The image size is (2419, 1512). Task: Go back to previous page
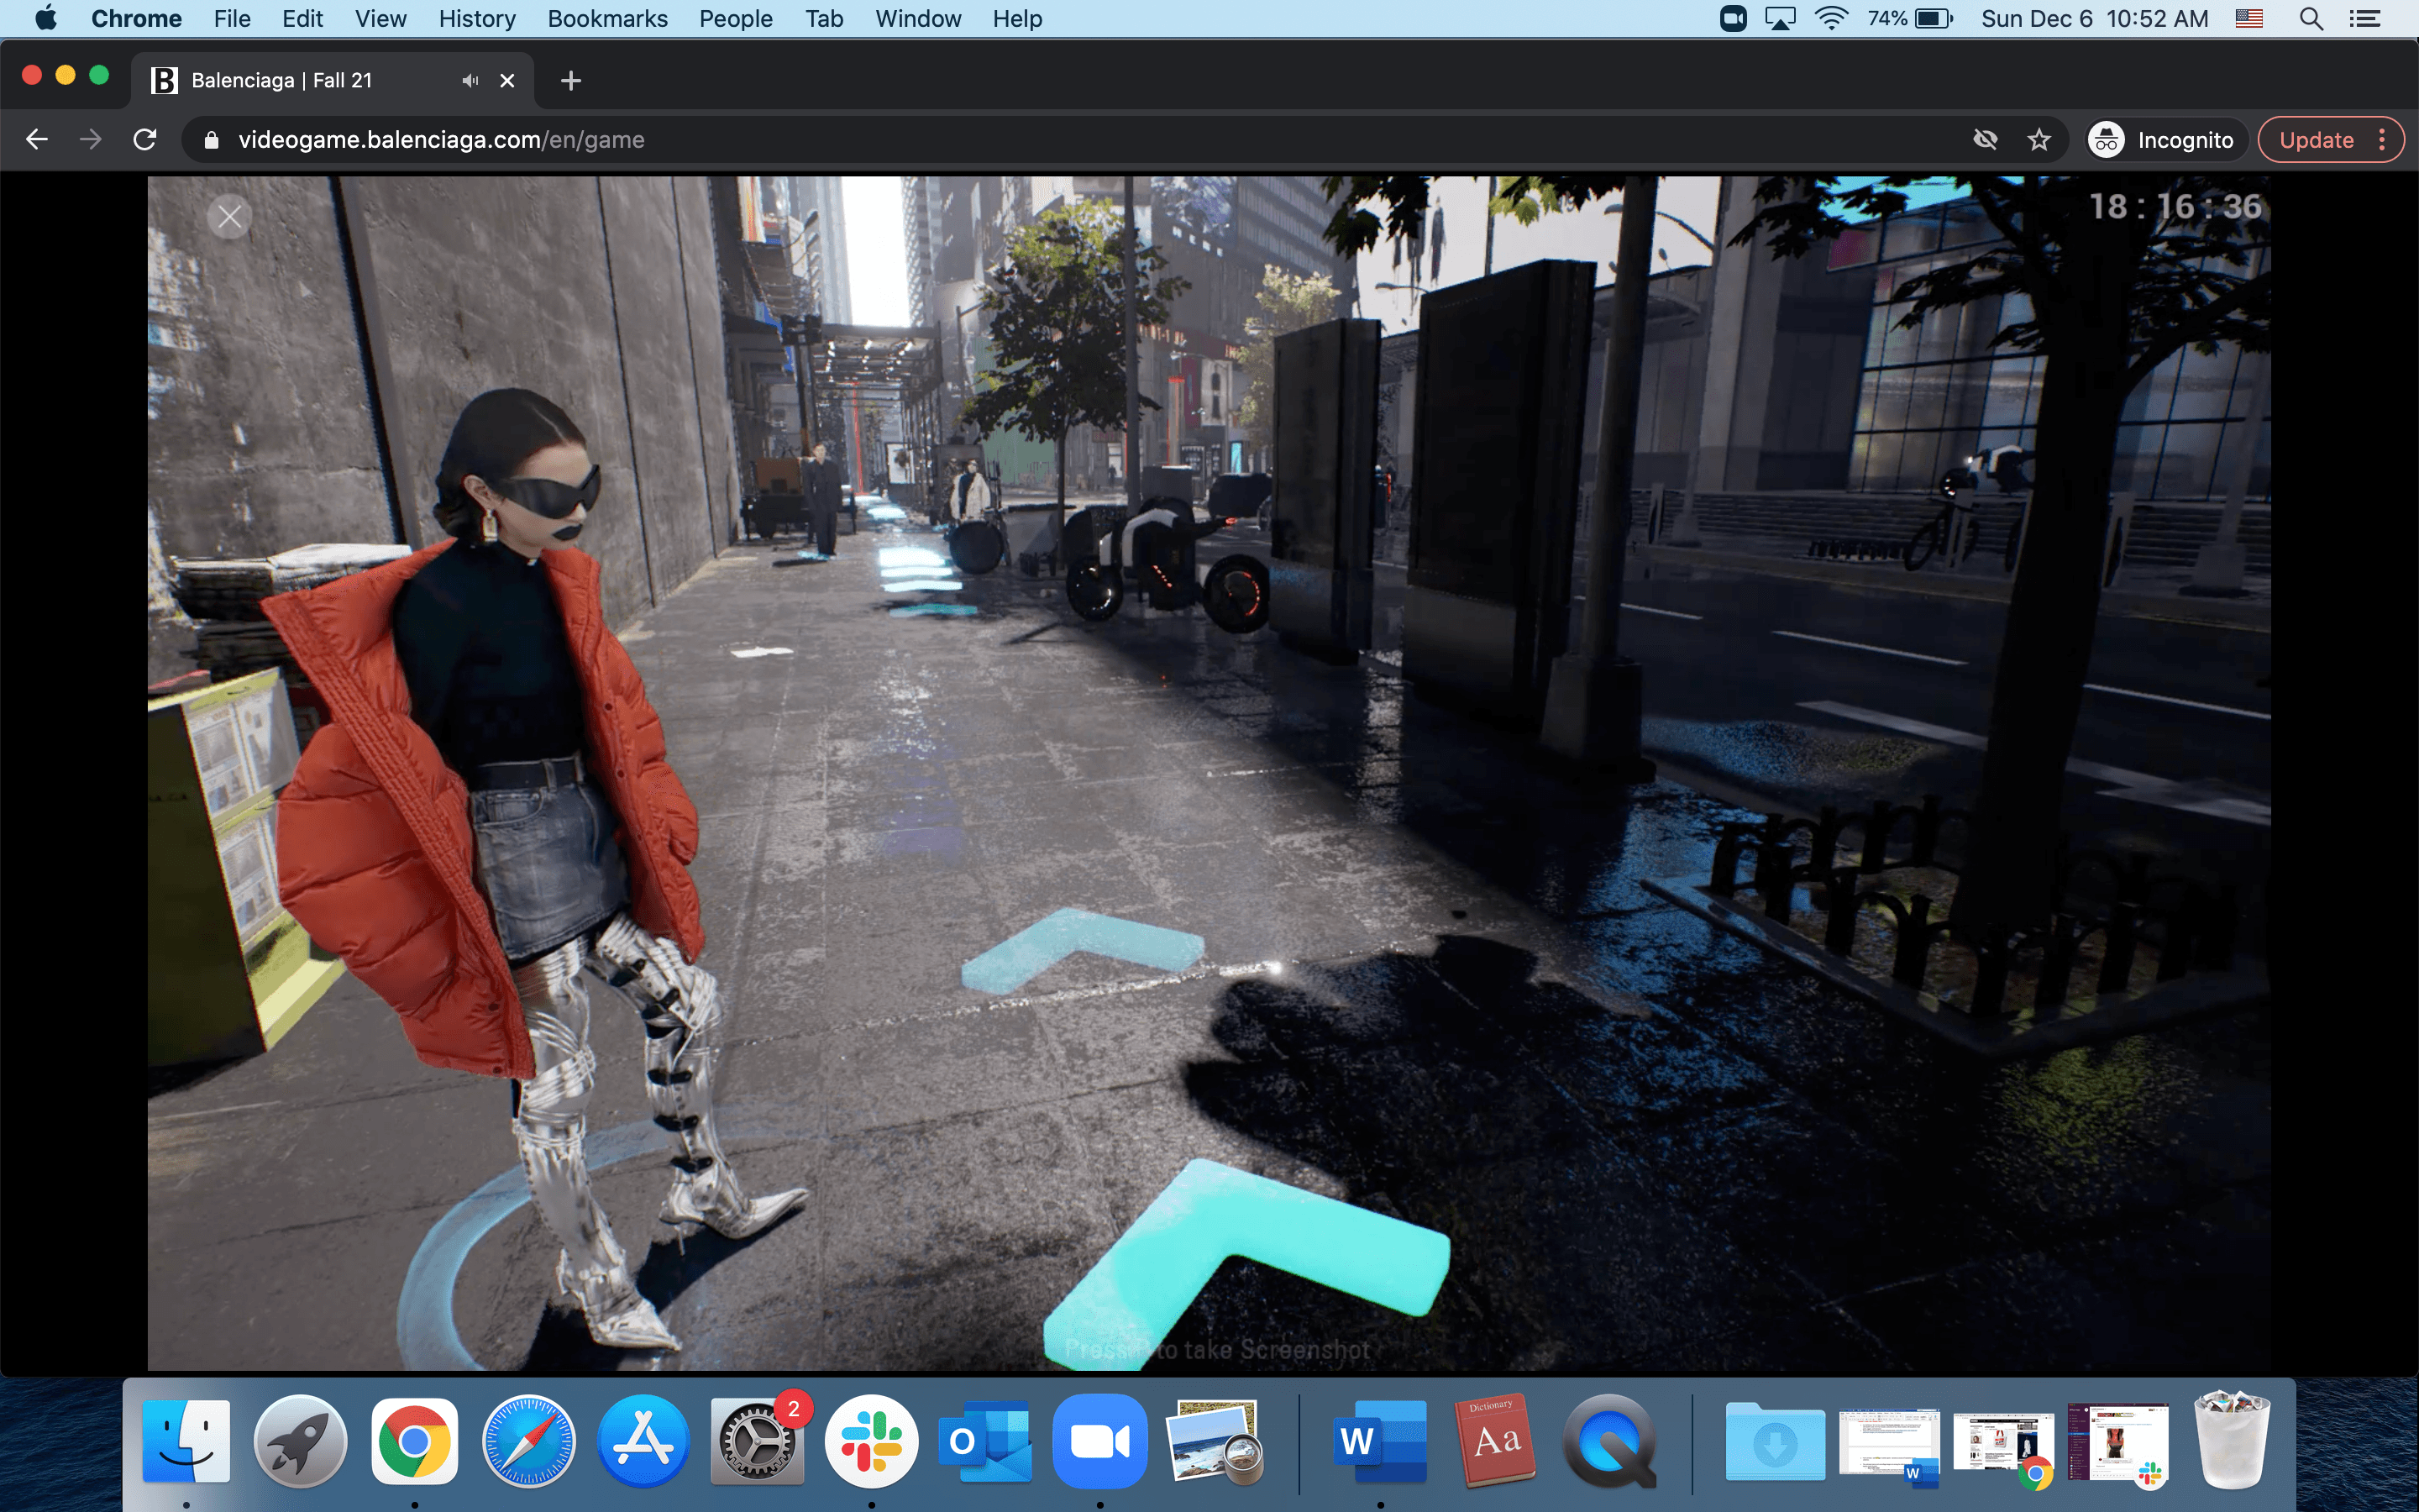pos(37,140)
